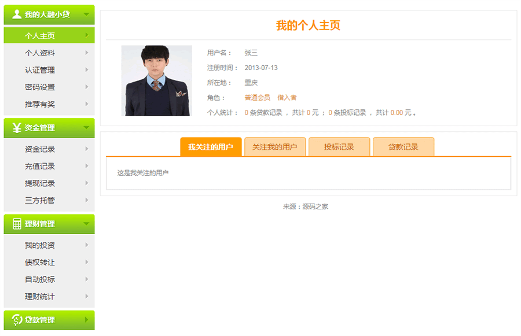This screenshot has height=336, width=521.
Task: Click the arrow icon next to 提现记录
Action: [88, 183]
